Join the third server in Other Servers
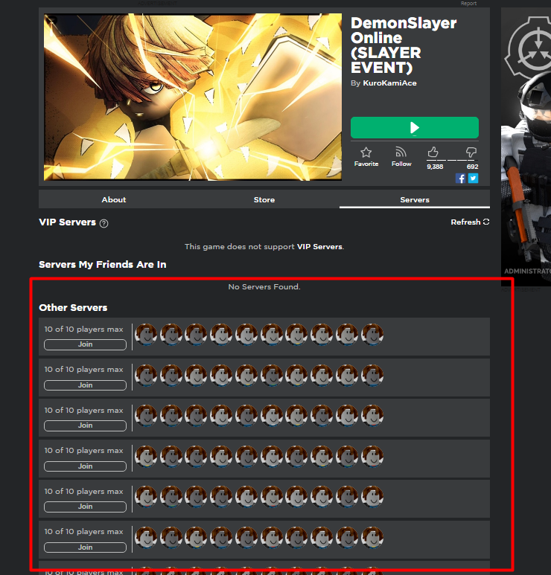551x575 pixels. [85, 425]
